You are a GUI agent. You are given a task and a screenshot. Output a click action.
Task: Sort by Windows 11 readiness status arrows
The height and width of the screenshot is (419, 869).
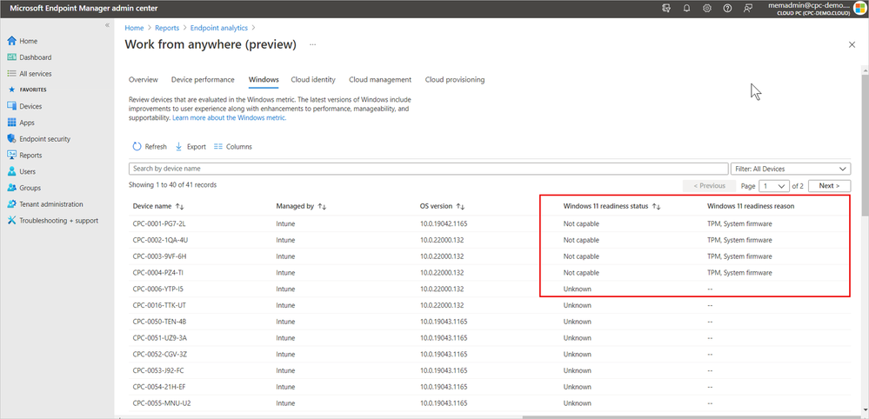656,206
